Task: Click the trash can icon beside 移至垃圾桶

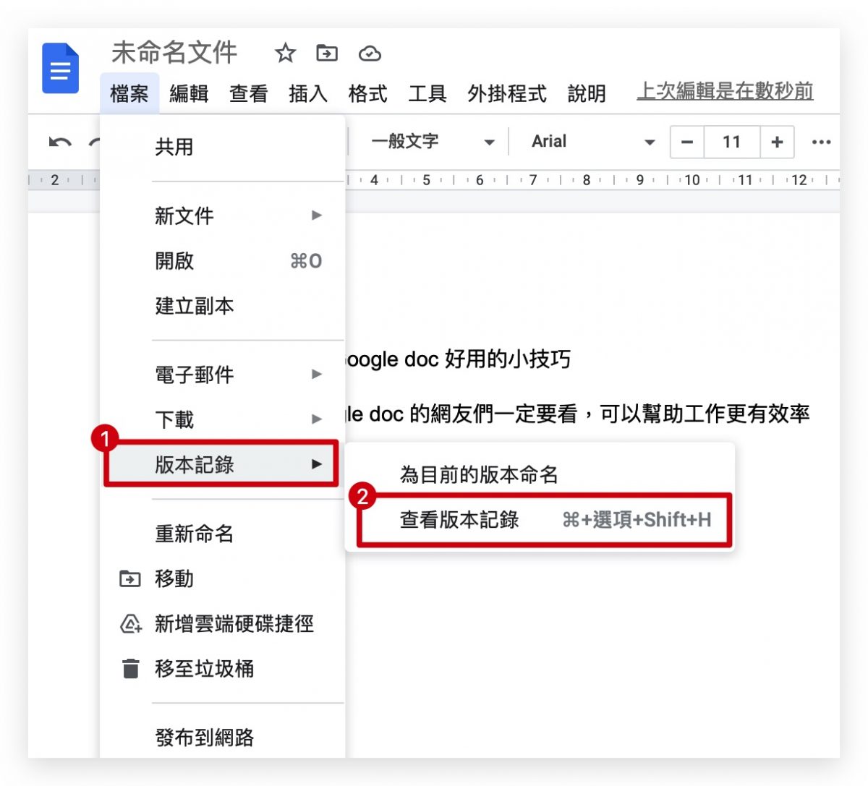Action: 130,669
